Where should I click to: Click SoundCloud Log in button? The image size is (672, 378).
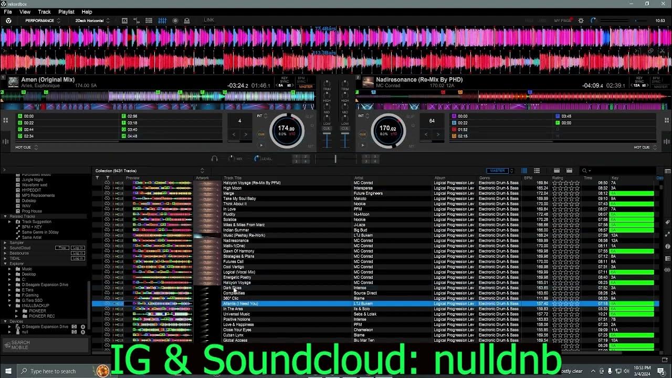point(78,248)
